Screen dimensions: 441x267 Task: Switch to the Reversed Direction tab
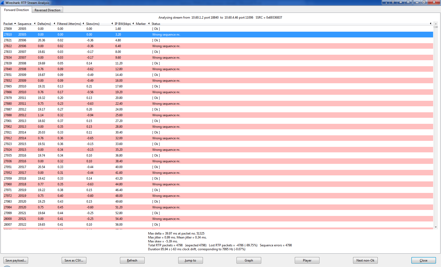coord(47,10)
